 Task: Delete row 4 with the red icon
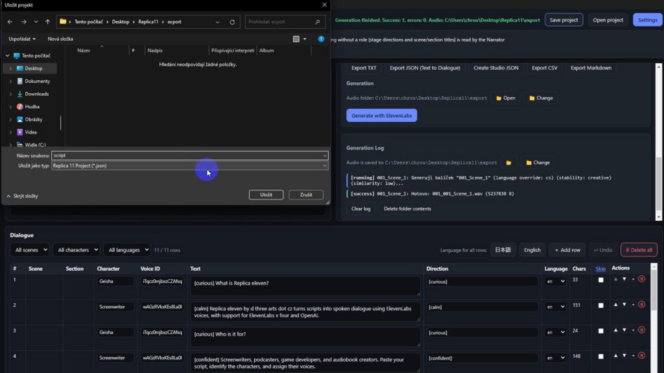[641, 356]
